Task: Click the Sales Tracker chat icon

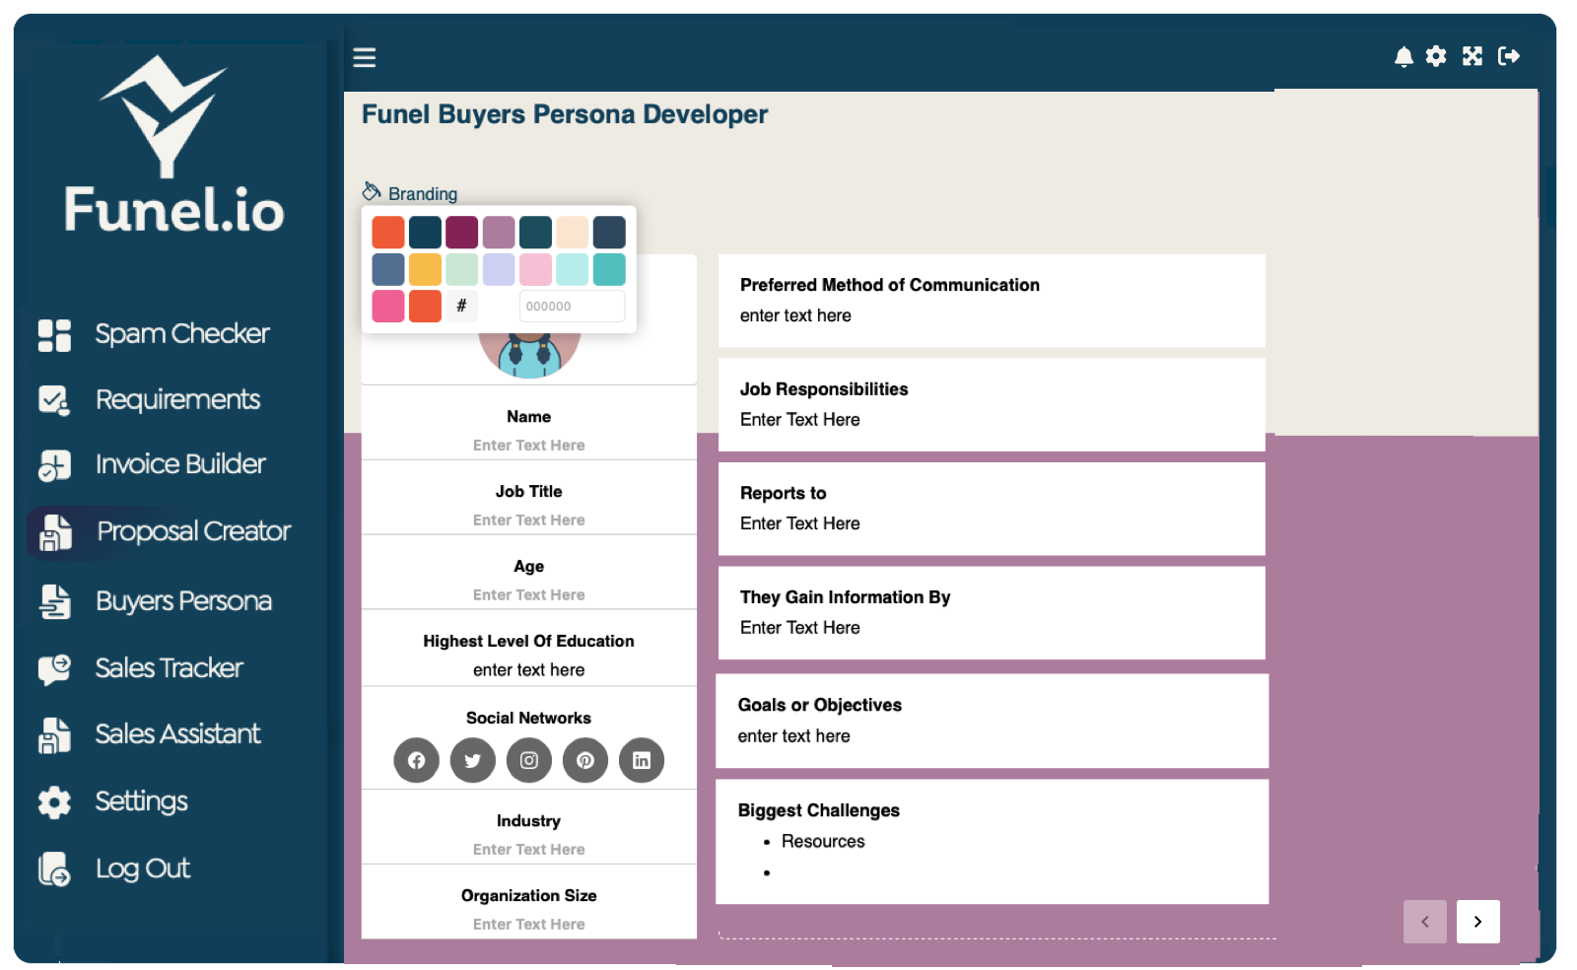Action: [x=54, y=668]
